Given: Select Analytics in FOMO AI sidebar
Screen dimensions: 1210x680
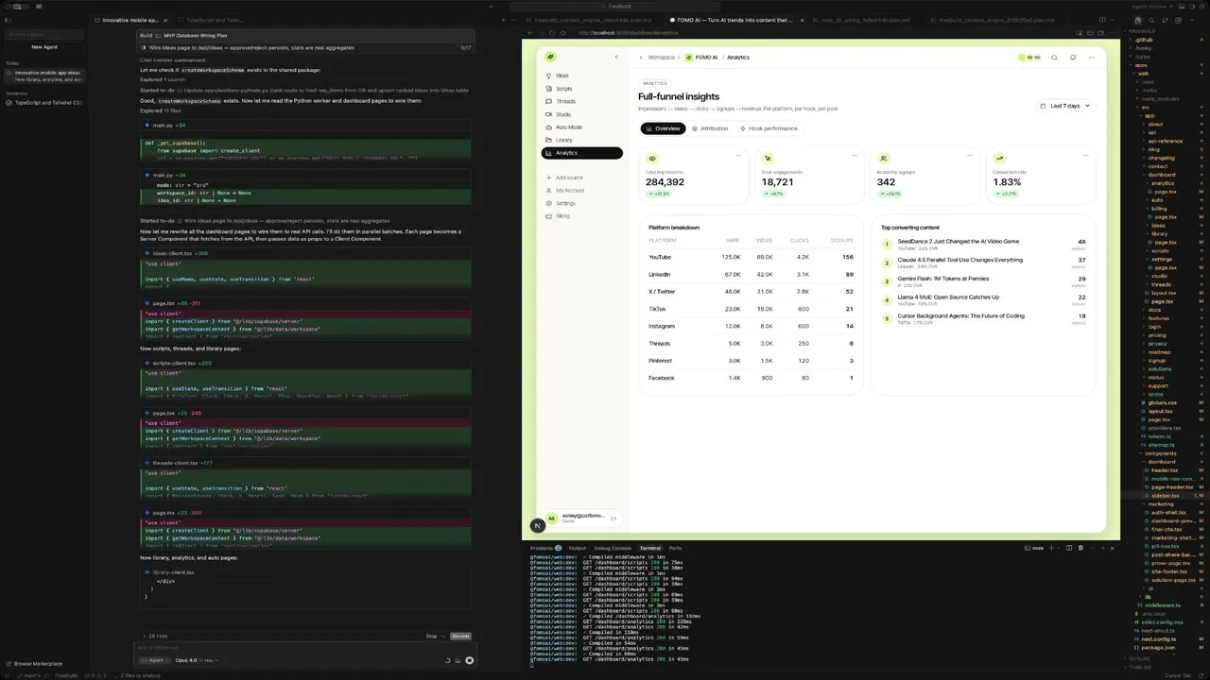Looking at the screenshot, I should [581, 153].
